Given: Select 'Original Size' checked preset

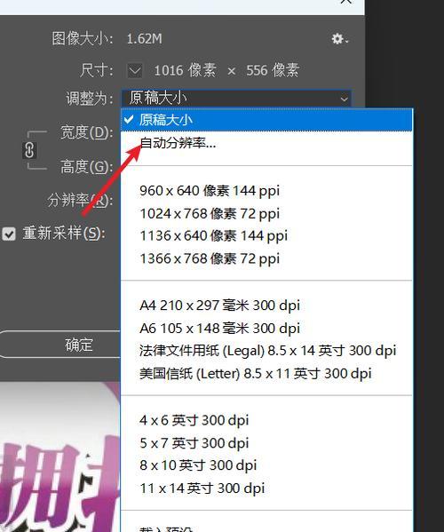Looking at the screenshot, I should (x=266, y=120).
